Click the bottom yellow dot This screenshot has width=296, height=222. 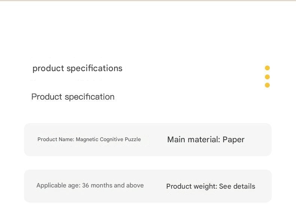click(x=267, y=85)
